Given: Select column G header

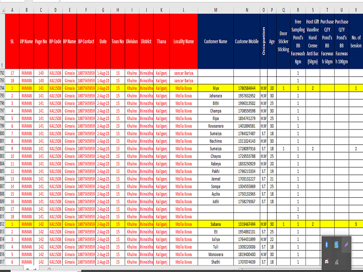Looking at the screenshot, I should (103, 10).
